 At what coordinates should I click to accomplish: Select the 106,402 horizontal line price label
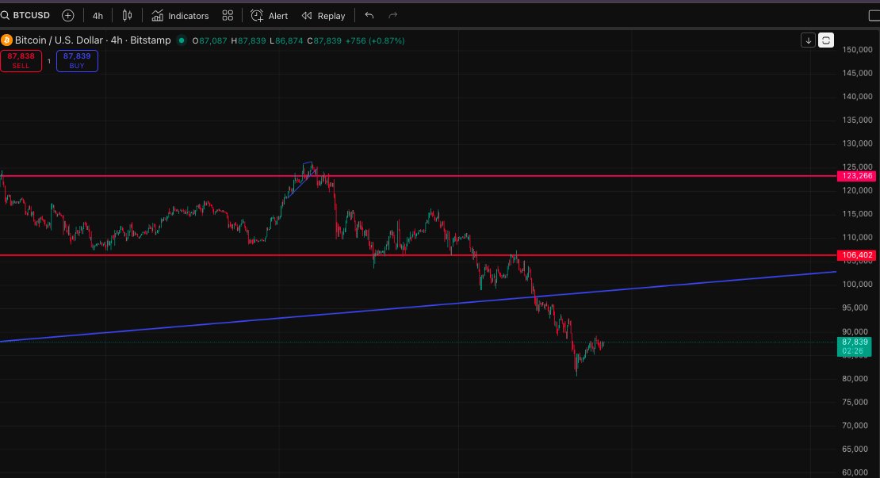pyautogui.click(x=856, y=255)
